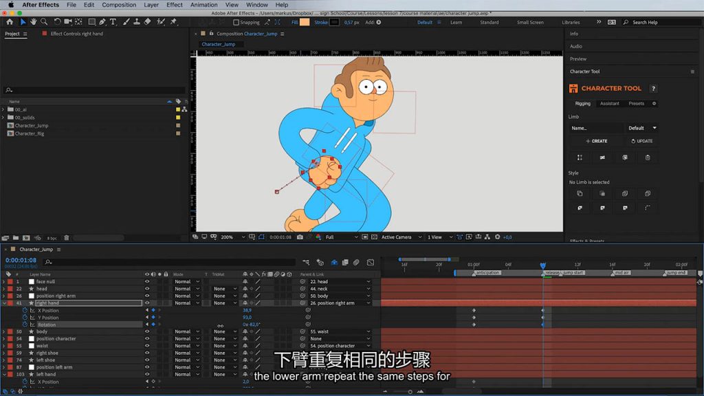Select the Rotation tool
The width and height of the screenshot is (704, 396).
57,21
